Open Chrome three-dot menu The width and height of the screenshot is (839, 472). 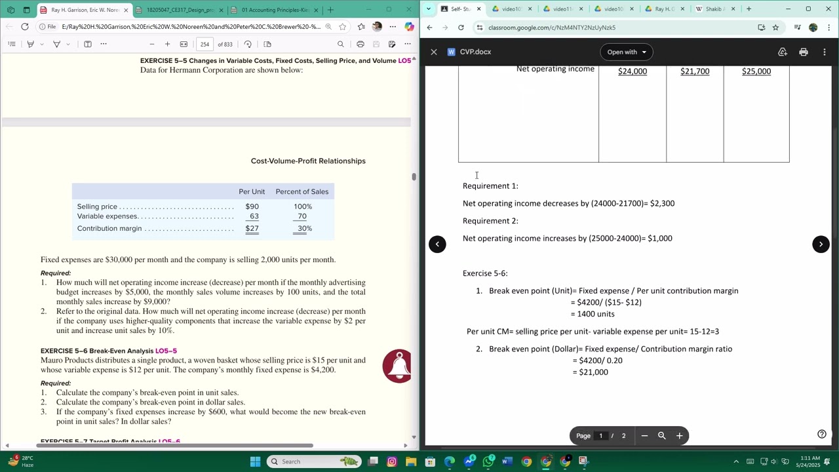pos(829,28)
